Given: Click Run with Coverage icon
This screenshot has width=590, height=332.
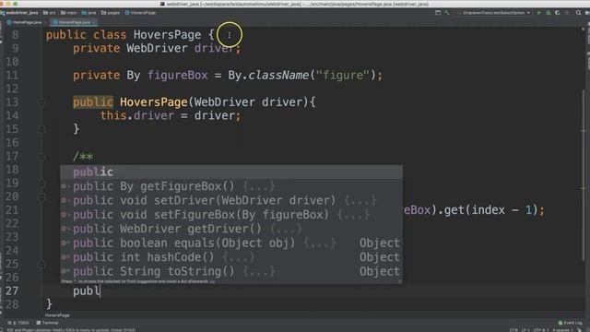Looking at the screenshot, I should click(557, 13).
